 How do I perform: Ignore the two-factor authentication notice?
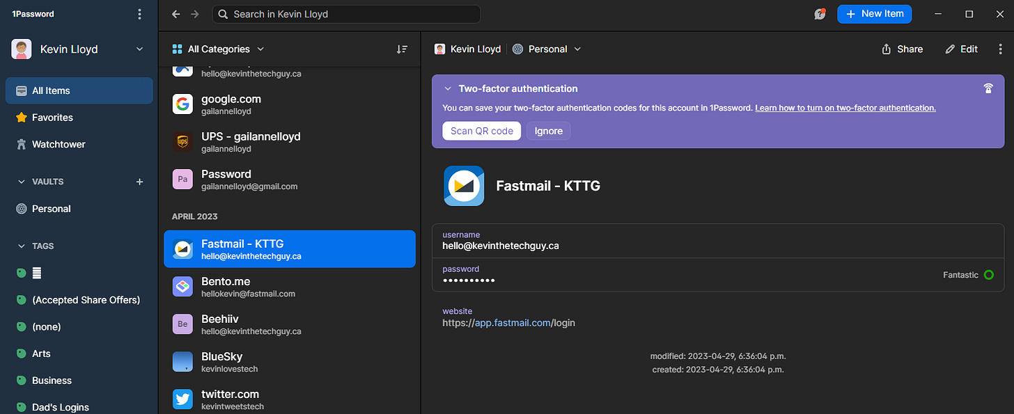point(548,131)
